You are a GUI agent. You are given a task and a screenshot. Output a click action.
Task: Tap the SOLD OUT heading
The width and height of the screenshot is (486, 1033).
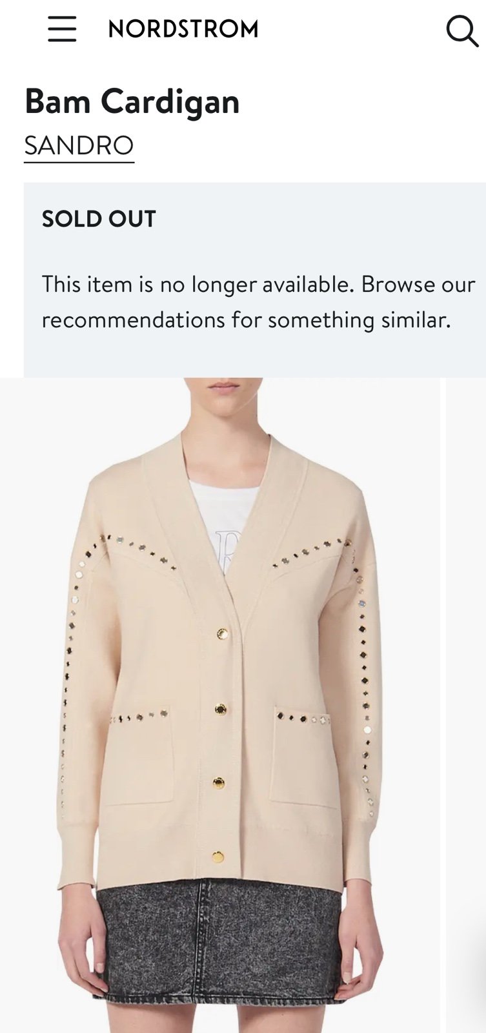coord(99,219)
